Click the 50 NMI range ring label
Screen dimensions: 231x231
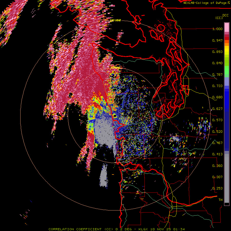coord(115,68)
